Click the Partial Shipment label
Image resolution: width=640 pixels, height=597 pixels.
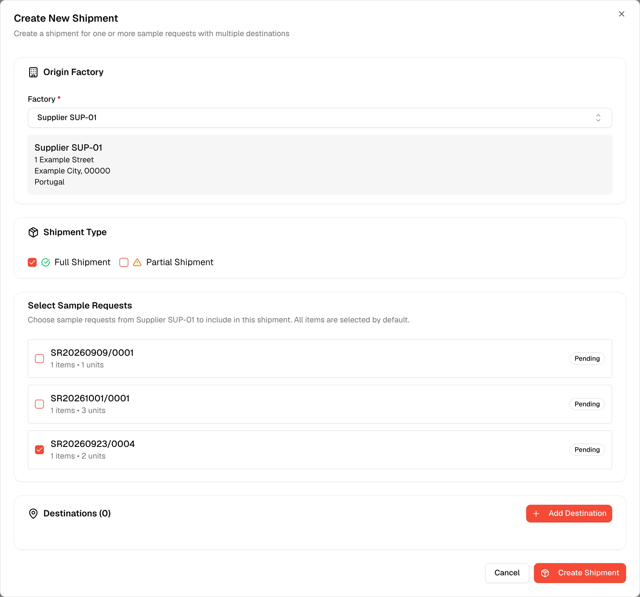180,262
